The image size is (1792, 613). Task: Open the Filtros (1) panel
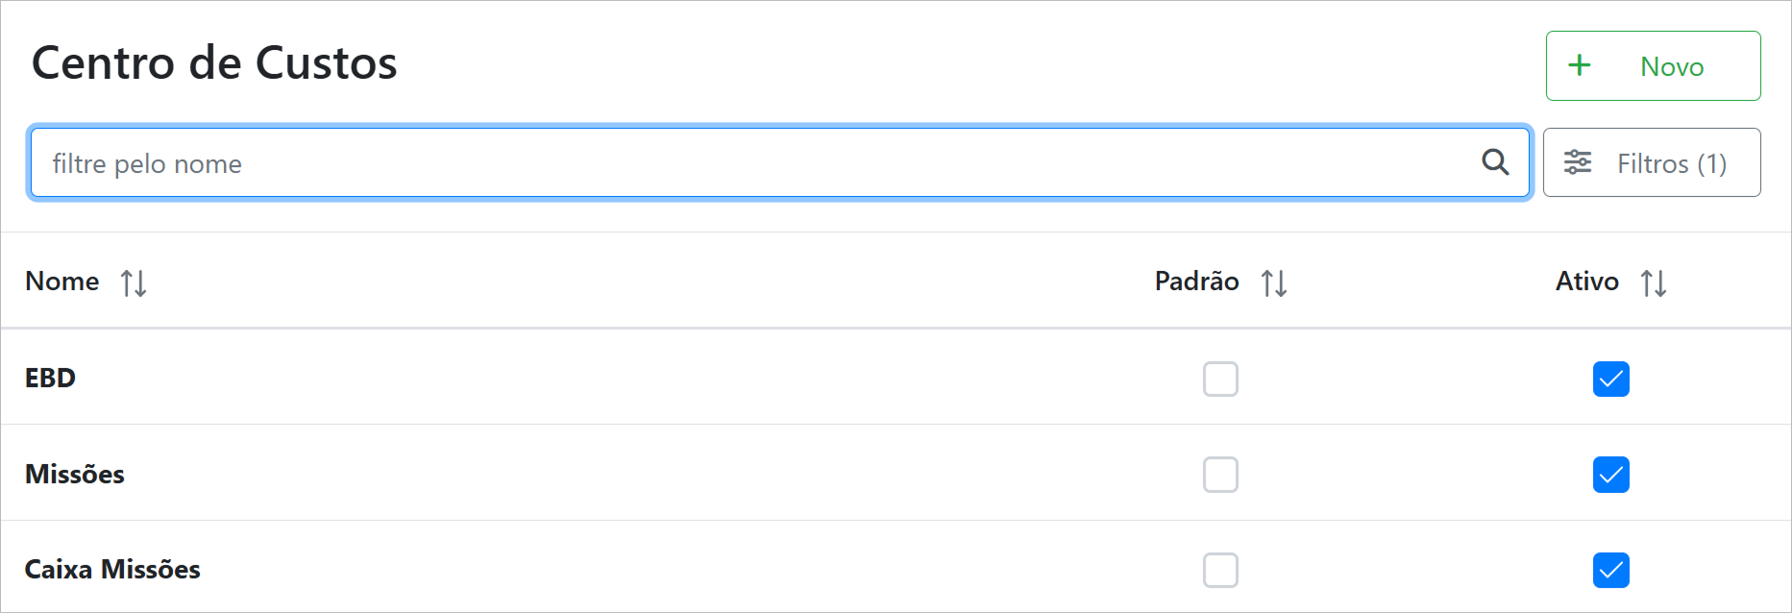(1651, 163)
